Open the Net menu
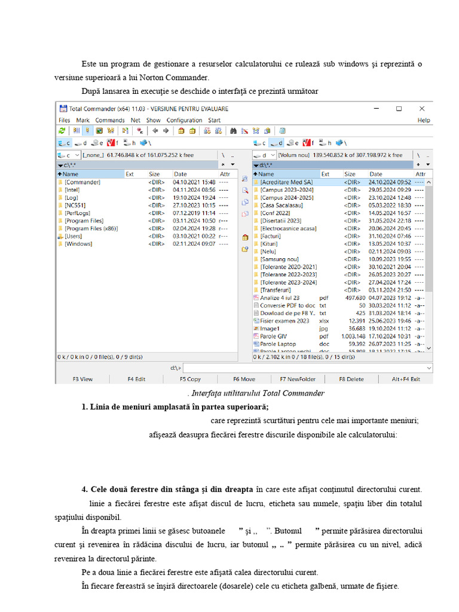 point(136,120)
